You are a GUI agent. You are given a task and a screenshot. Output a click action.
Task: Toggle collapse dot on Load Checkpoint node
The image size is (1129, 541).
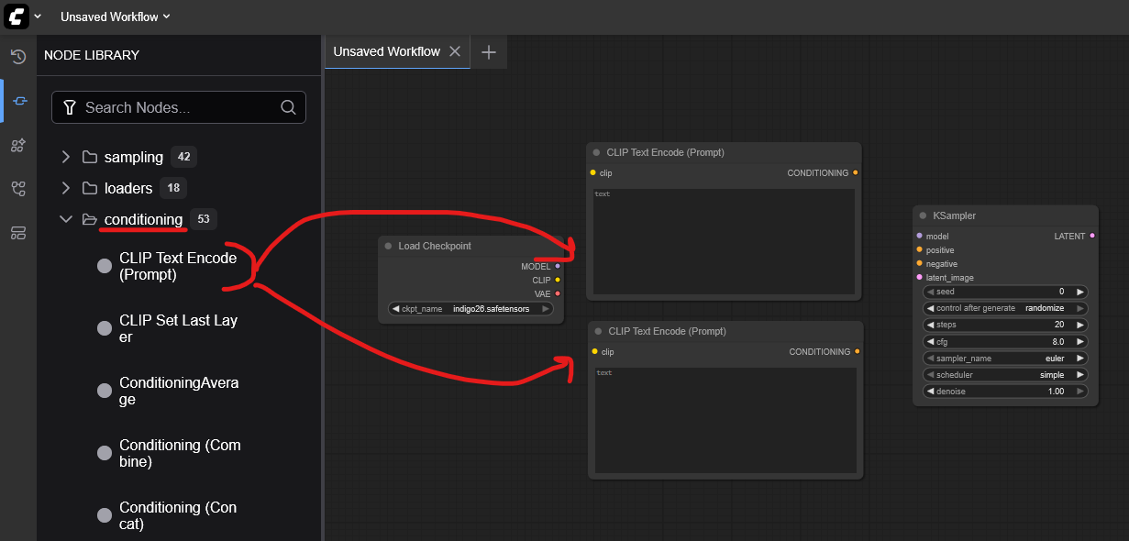(389, 247)
